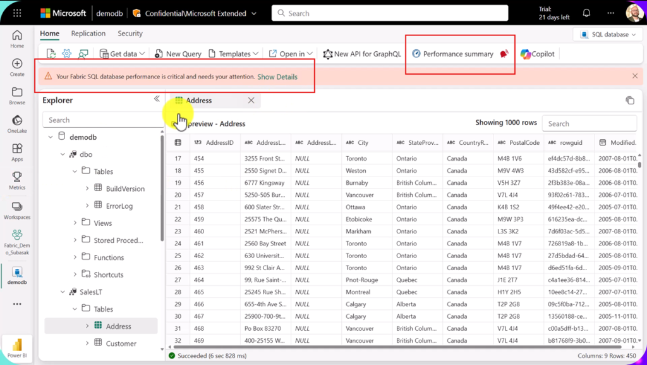Click data grid vertical scrollbar
The image size is (647, 365).
click(639, 164)
